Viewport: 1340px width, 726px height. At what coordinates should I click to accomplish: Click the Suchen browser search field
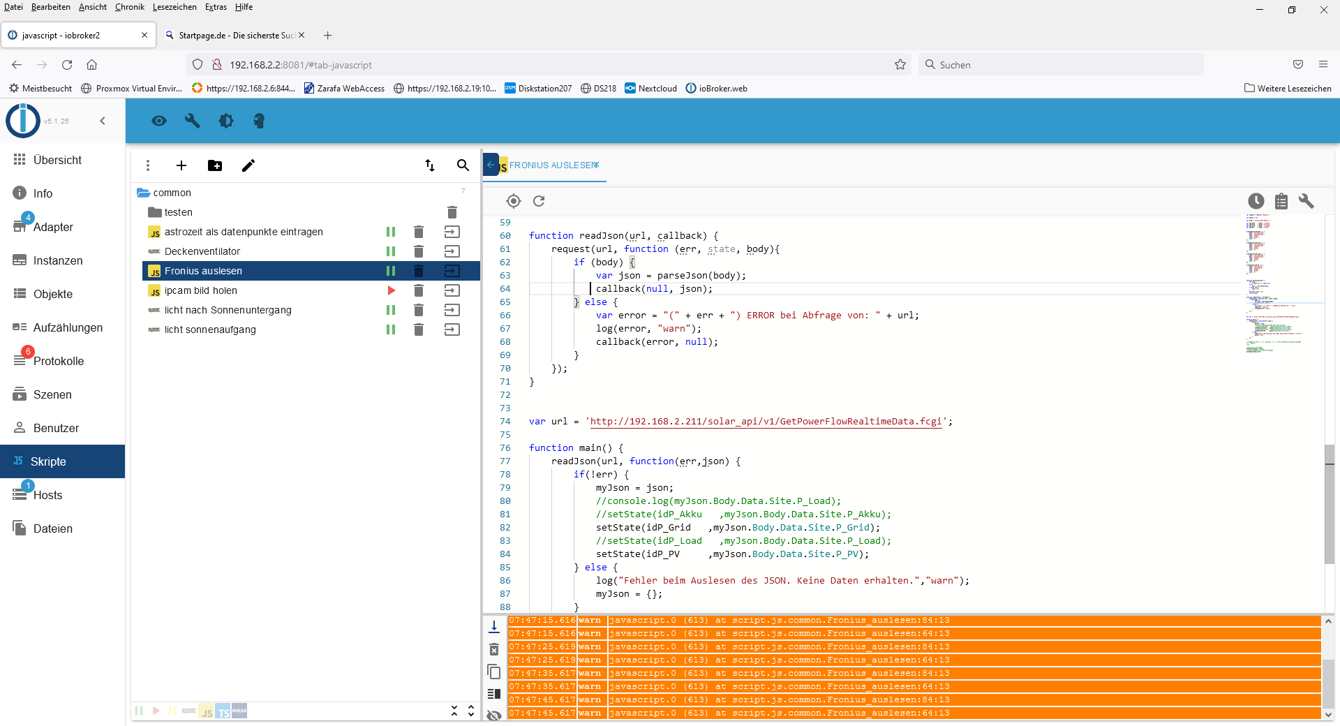(x=1061, y=65)
